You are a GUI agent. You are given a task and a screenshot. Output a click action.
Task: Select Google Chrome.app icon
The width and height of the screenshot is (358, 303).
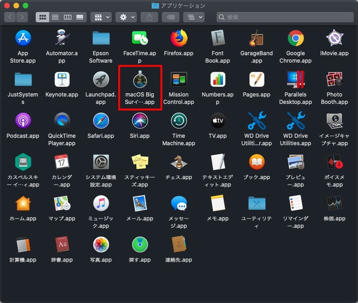[296, 38]
